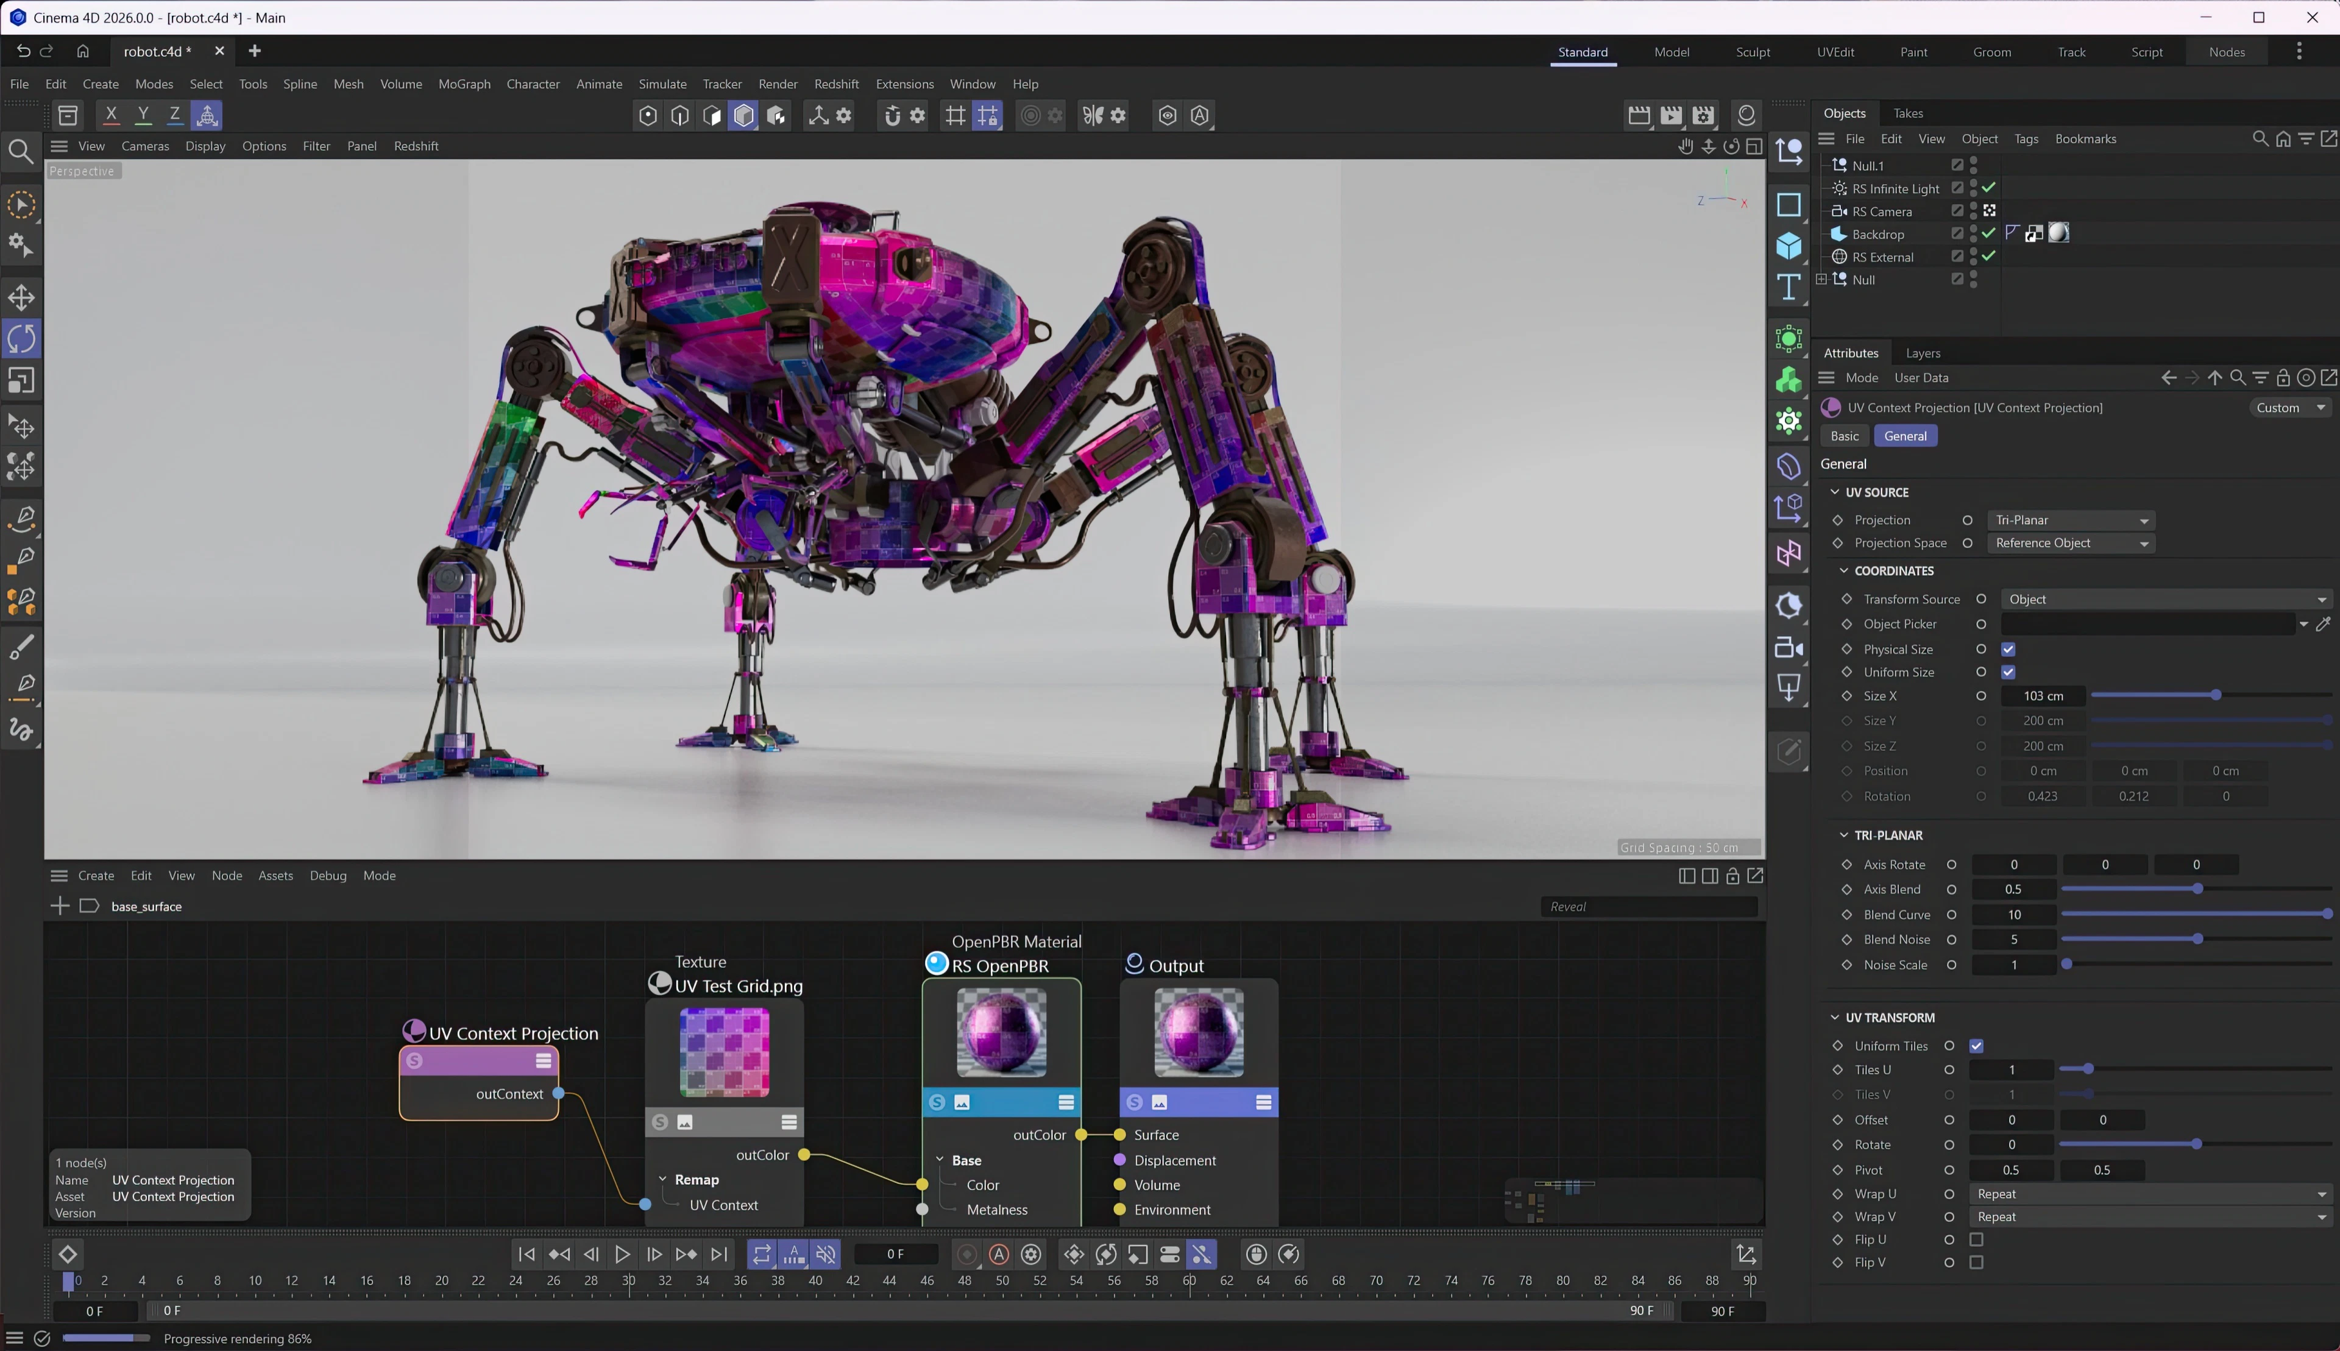Click User Data in Attributes manager
Image resolution: width=2340 pixels, height=1351 pixels.
1921,378
